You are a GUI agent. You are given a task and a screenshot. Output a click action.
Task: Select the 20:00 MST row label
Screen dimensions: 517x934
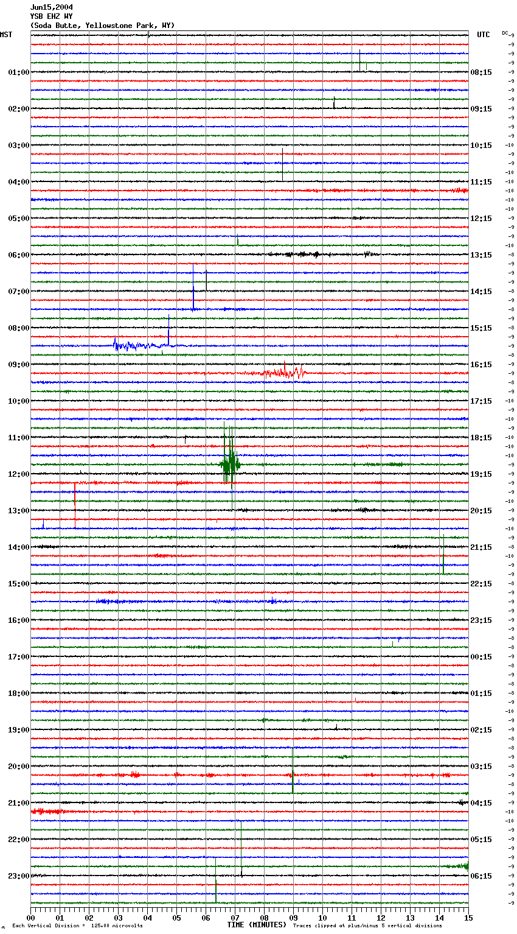[x=19, y=767]
